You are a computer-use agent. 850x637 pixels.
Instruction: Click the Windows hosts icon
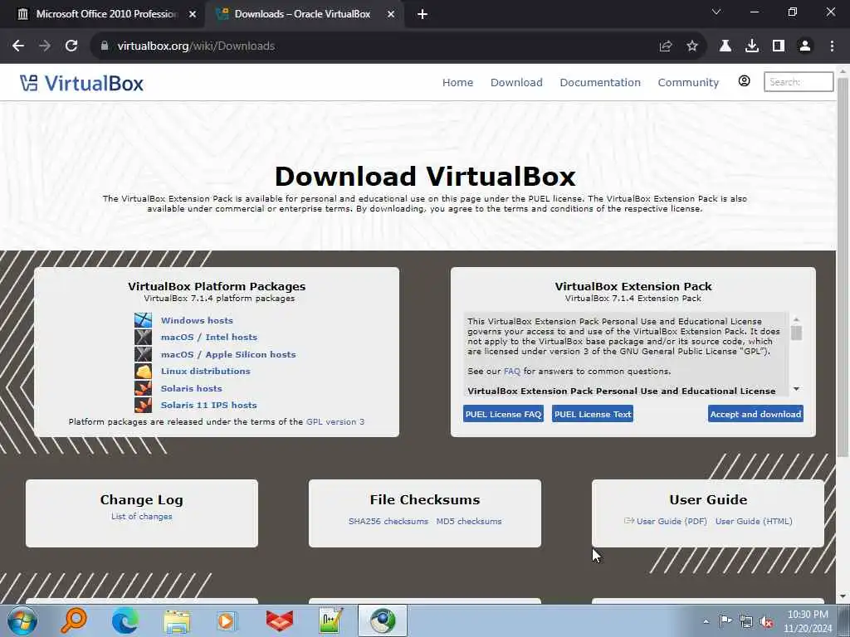coord(143,320)
